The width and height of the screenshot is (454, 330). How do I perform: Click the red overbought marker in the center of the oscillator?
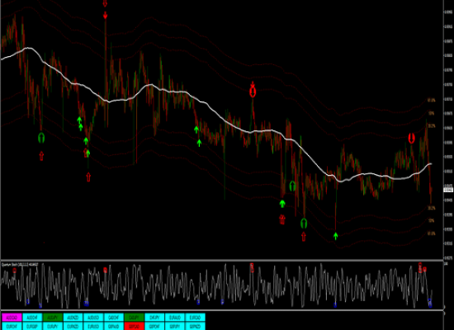252,268
